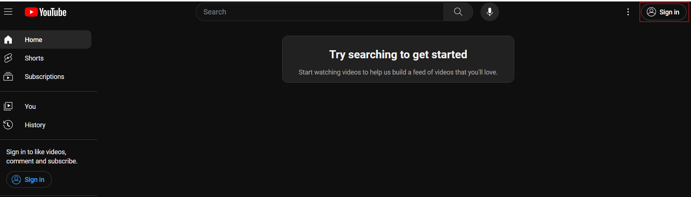Open Shorts from the sidebar
The image size is (691, 197).
point(45,58)
